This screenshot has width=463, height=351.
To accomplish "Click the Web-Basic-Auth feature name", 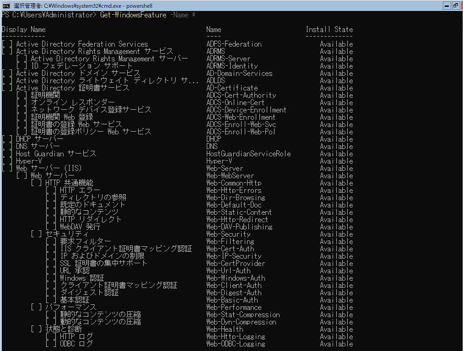I will [232, 300].
